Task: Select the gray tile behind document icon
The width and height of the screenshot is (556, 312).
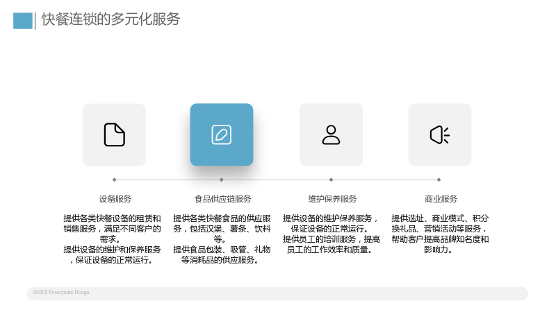Action: tap(114, 135)
